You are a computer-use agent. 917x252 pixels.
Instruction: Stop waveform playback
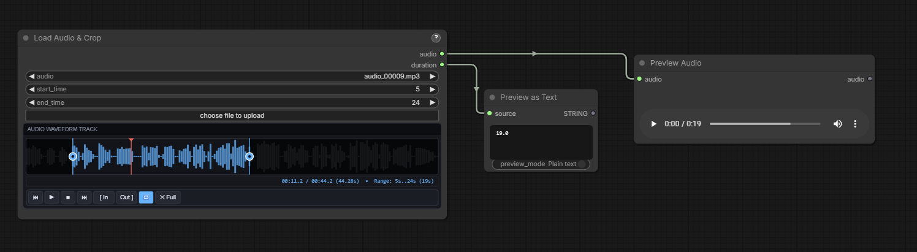click(69, 197)
